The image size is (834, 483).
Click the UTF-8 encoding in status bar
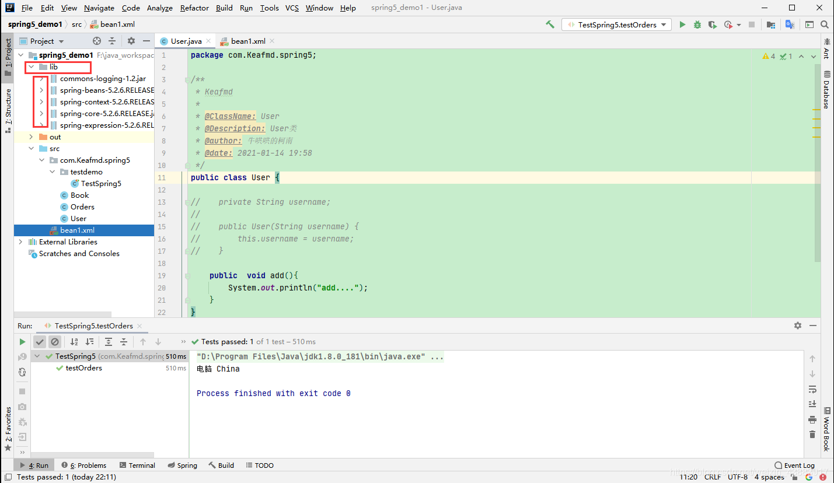(x=738, y=477)
